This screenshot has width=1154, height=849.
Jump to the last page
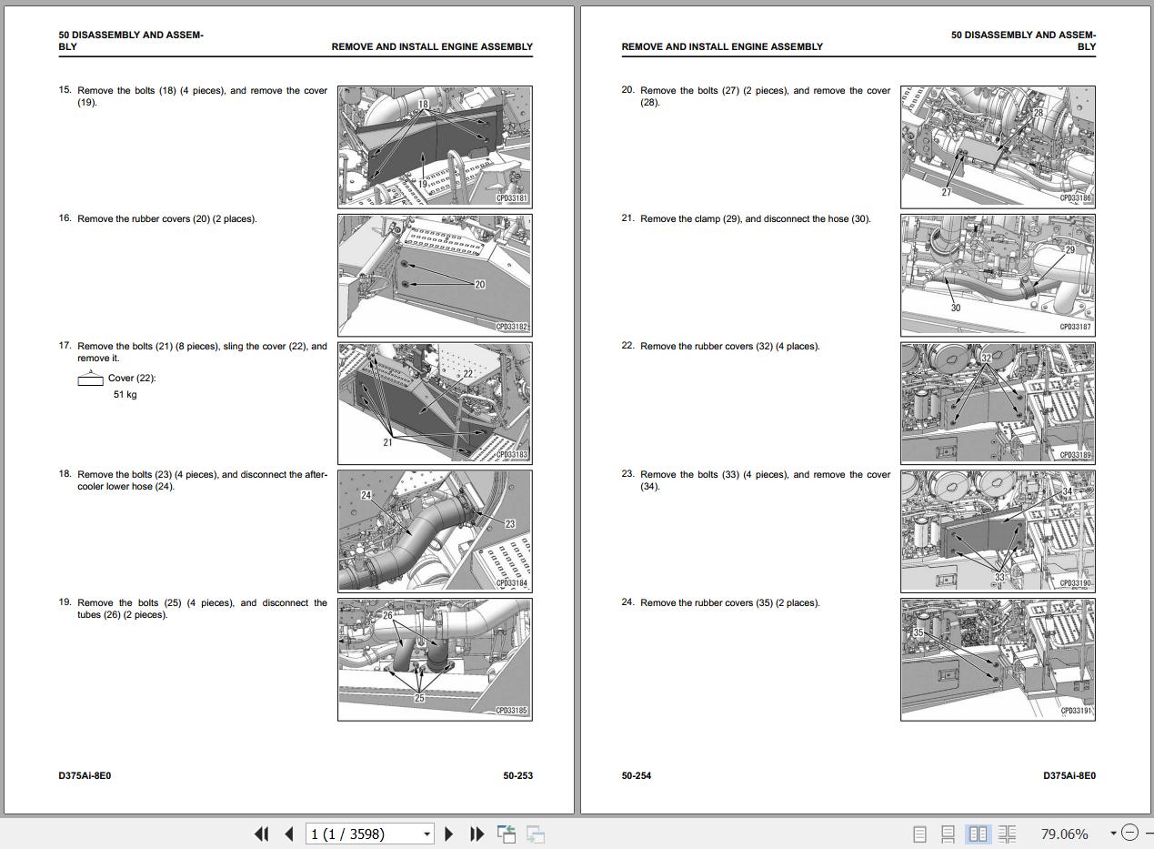tap(476, 834)
